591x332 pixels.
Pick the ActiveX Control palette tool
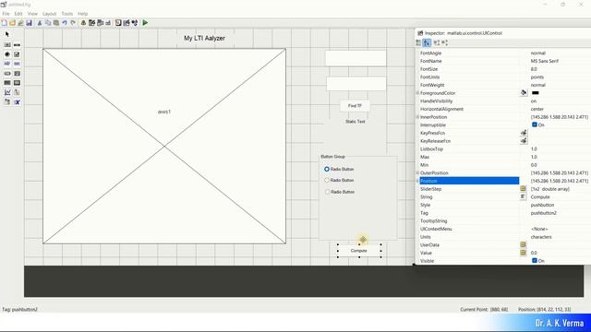tap(17, 102)
